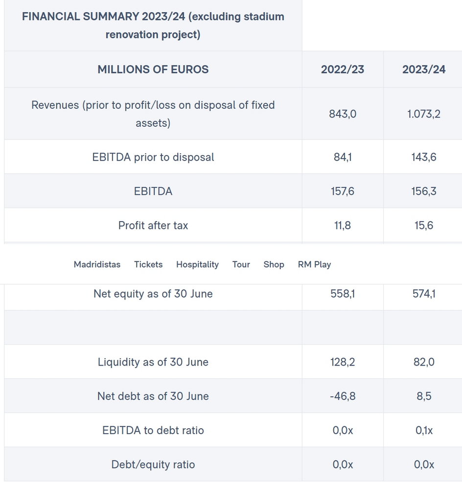Click the EBITDA to debt ratio label
Screen dimensions: 462x484
pos(153,430)
